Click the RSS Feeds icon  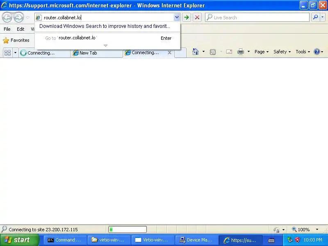(x=213, y=52)
